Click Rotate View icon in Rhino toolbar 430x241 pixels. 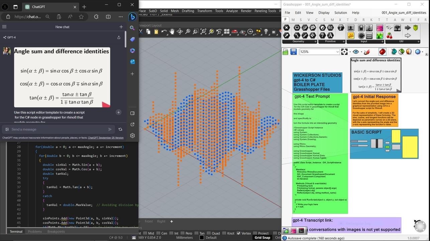(180, 32)
